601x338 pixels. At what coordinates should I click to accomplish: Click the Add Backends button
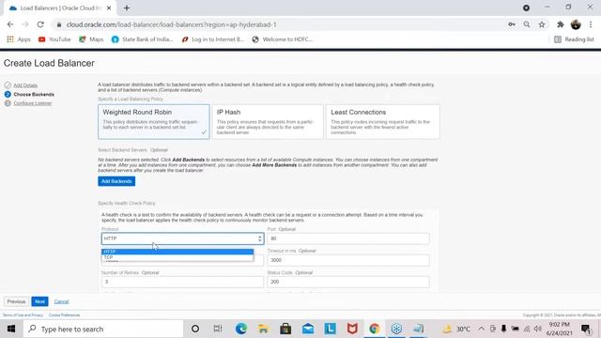[116, 181]
